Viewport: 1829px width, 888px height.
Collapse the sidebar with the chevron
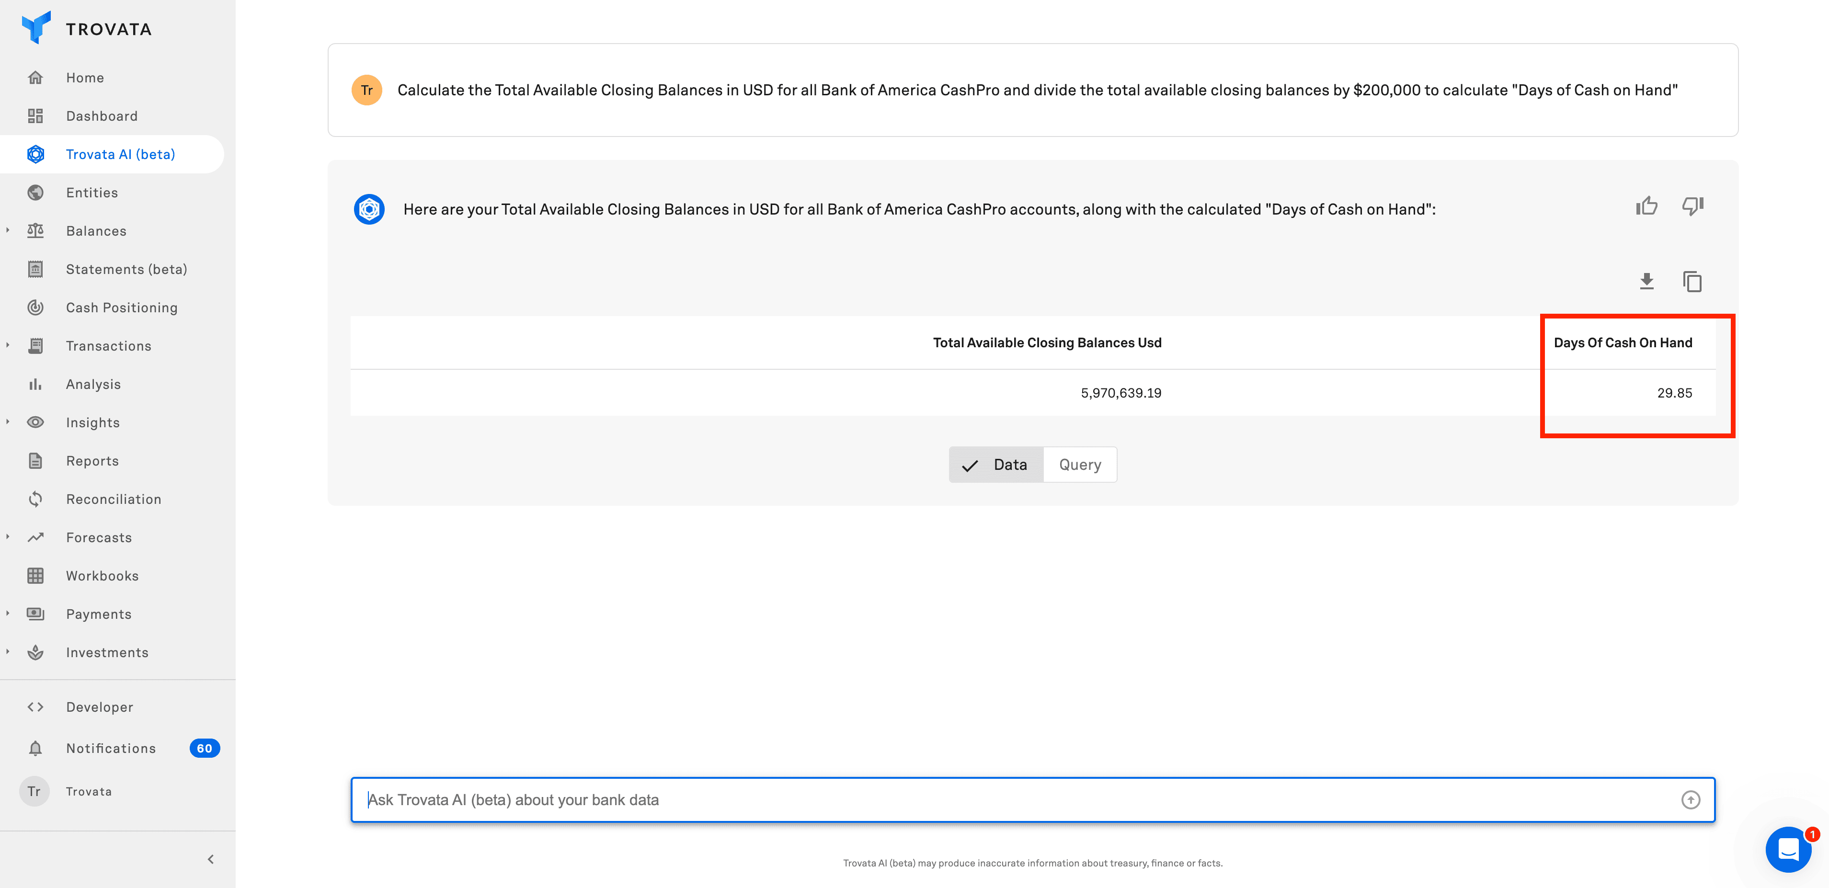[211, 859]
